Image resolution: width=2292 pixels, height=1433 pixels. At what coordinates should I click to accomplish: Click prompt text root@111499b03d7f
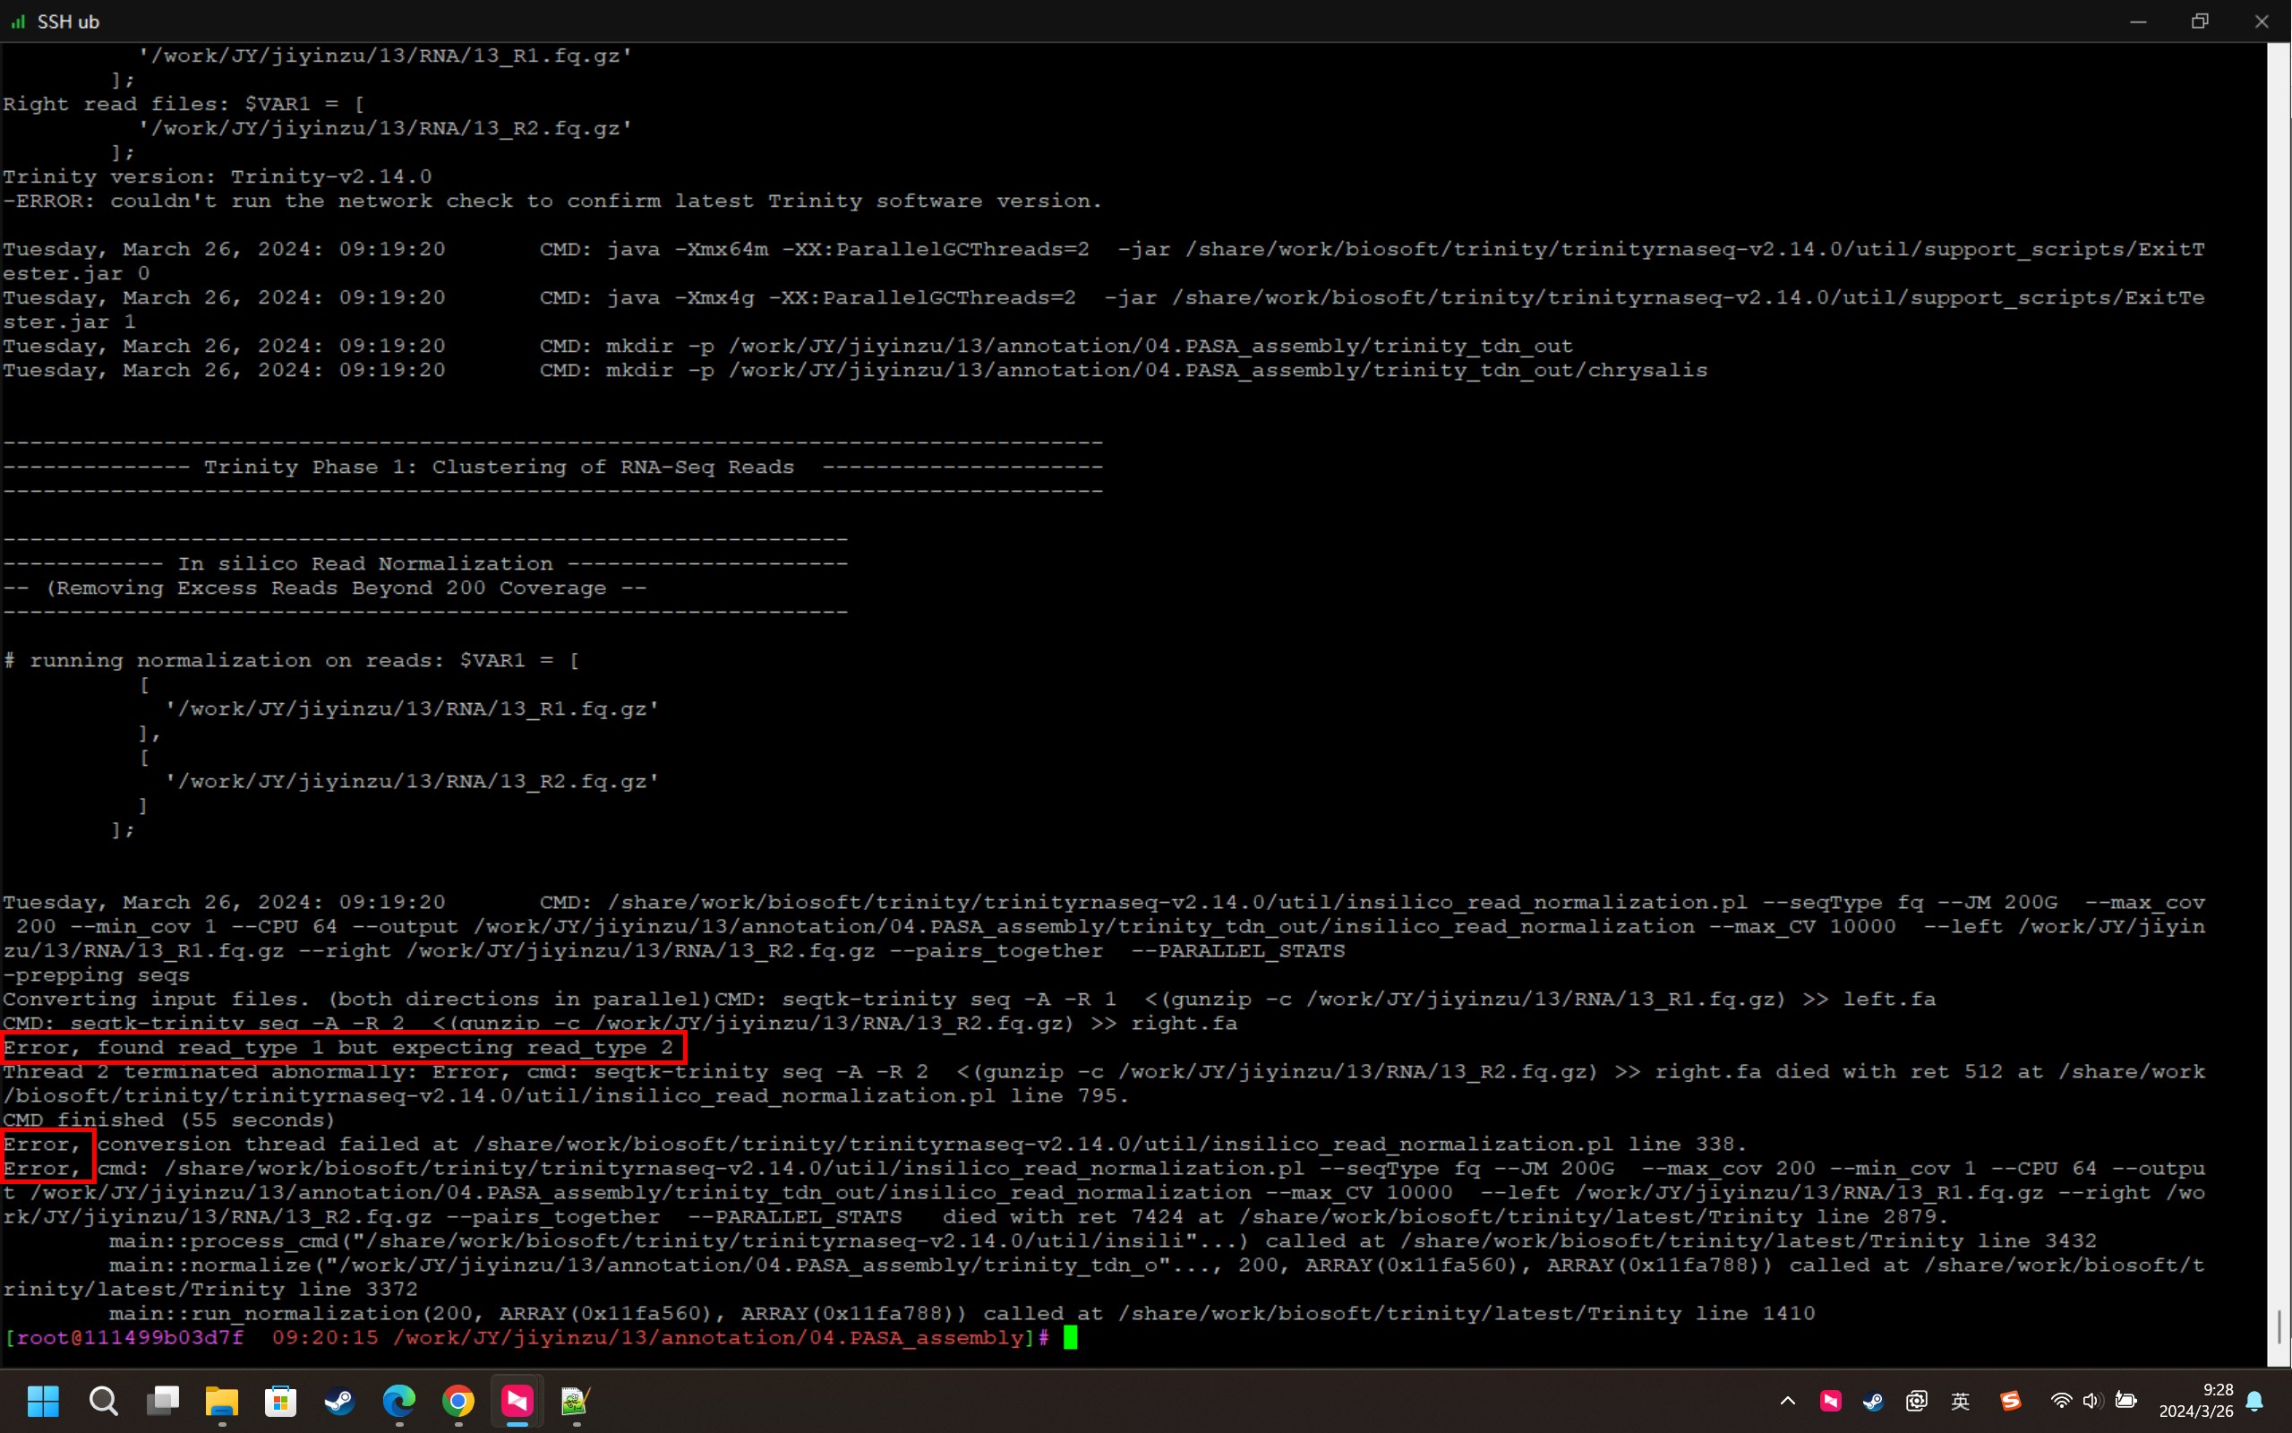[x=130, y=1337]
